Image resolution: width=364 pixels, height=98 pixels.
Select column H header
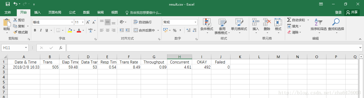tap(180, 57)
